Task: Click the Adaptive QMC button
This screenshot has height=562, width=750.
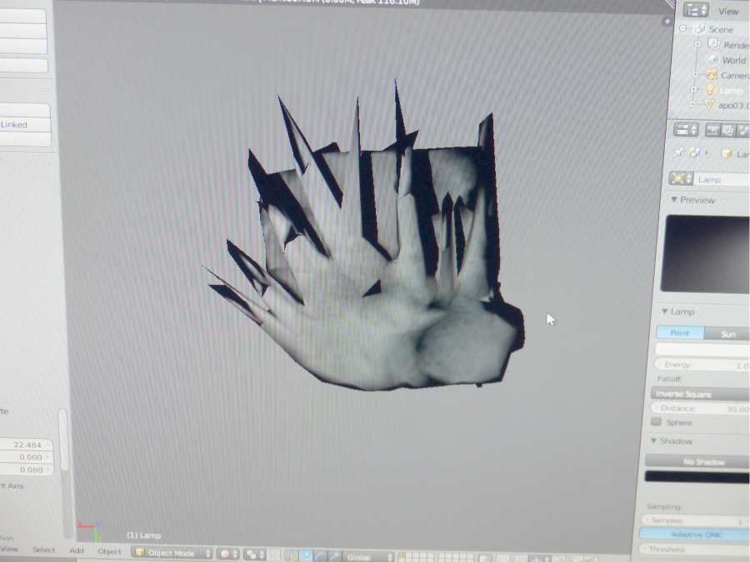Action: pos(695,535)
